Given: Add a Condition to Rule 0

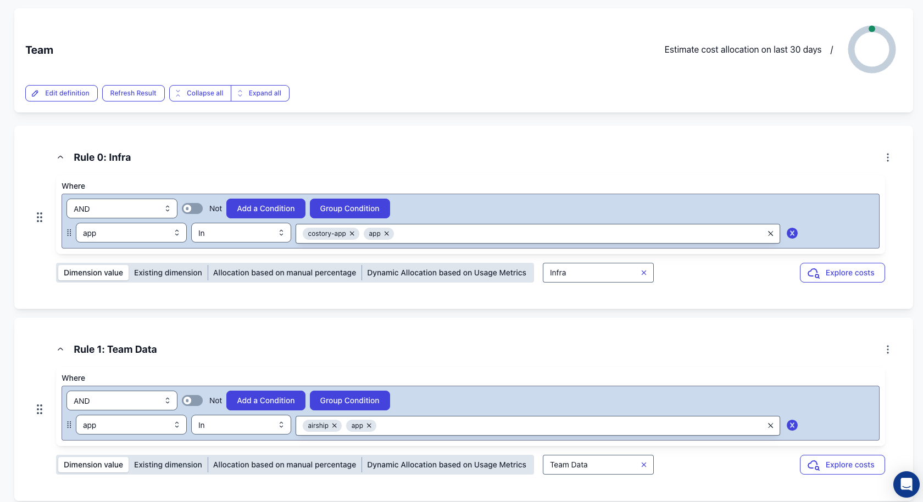Looking at the screenshot, I should (x=266, y=208).
